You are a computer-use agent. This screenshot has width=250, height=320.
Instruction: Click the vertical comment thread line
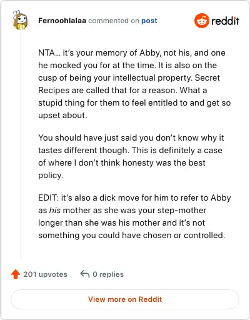point(21,145)
